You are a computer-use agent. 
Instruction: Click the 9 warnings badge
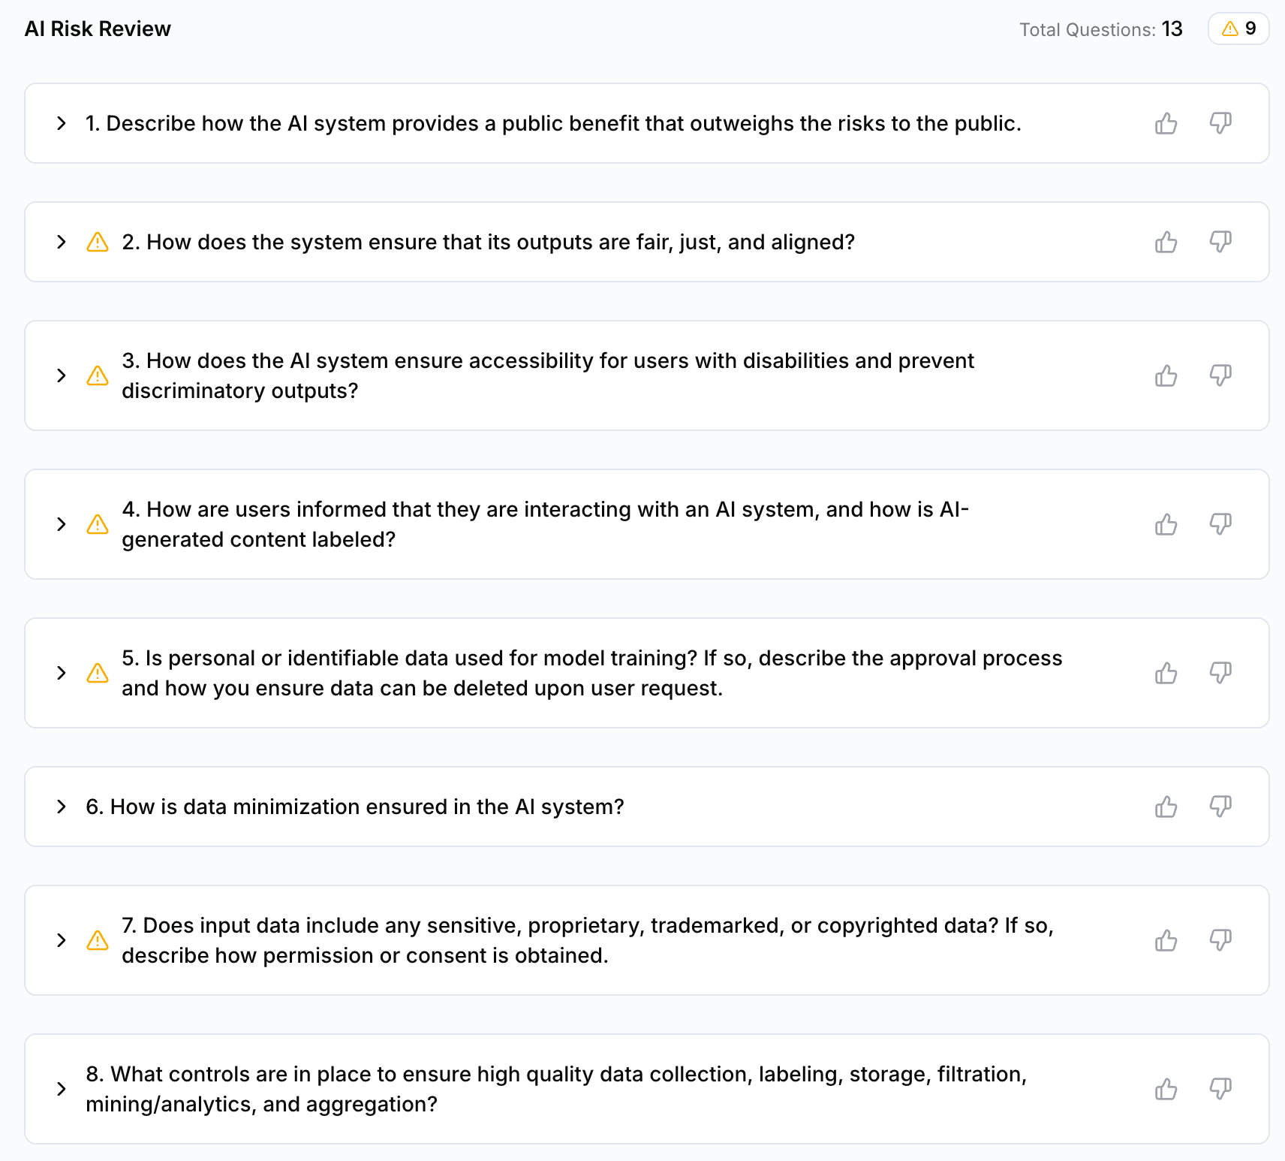(1238, 29)
